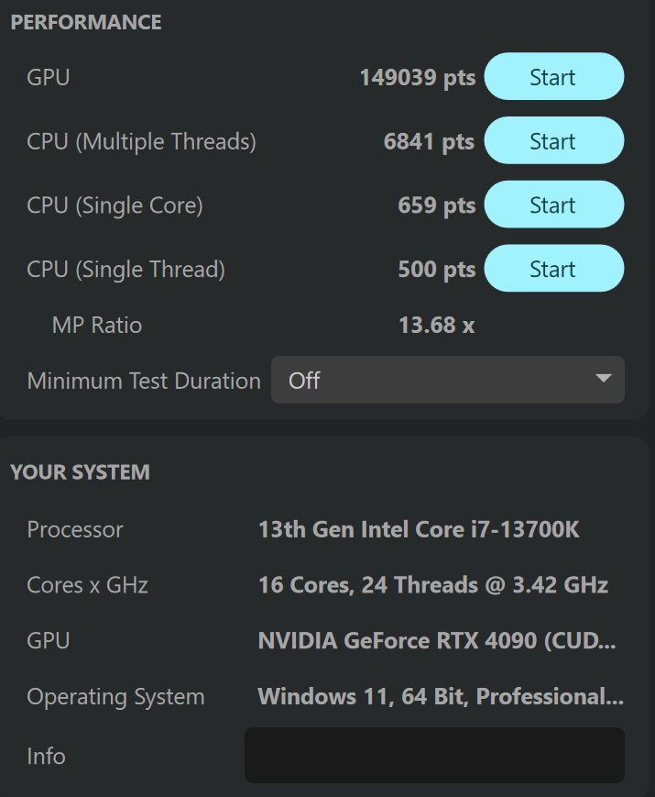The image size is (655, 797).
Task: Start the CPU (Single Core) benchmark
Action: pyautogui.click(x=554, y=205)
